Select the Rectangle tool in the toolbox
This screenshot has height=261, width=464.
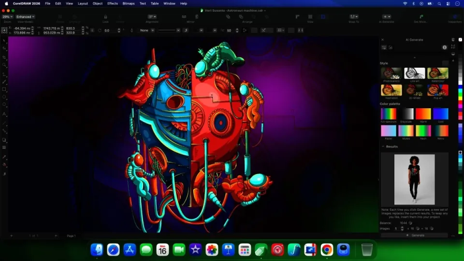click(4, 89)
